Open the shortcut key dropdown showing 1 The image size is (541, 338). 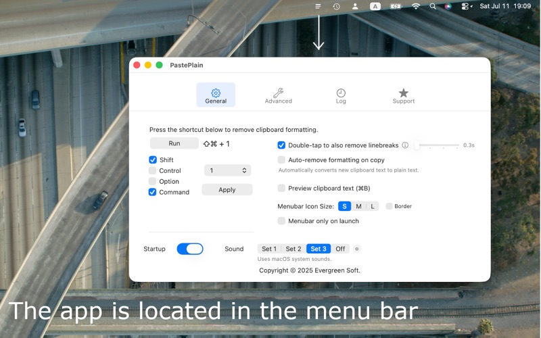227,170
